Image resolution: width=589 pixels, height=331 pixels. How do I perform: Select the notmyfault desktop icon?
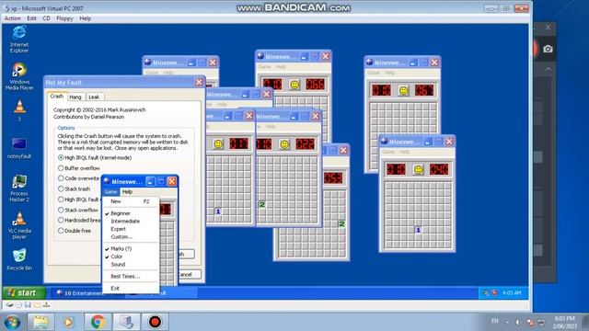point(19,148)
